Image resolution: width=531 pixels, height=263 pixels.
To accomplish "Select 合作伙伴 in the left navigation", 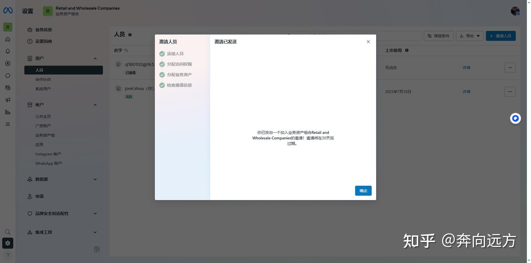I will point(43,79).
